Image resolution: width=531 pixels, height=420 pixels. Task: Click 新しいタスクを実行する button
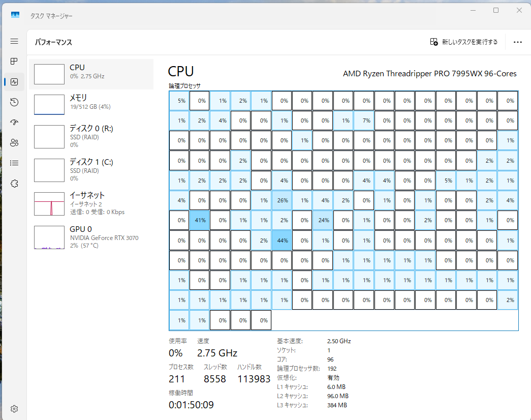[464, 42]
